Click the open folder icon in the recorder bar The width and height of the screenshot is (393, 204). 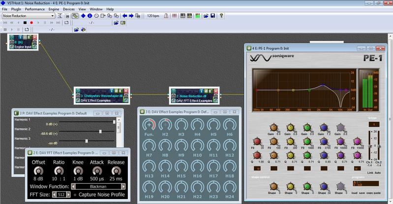[76, 30]
